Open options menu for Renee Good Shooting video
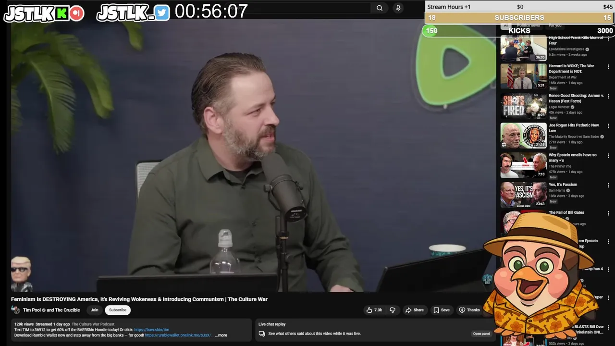Viewport: 615px width, 346px height. [x=609, y=97]
